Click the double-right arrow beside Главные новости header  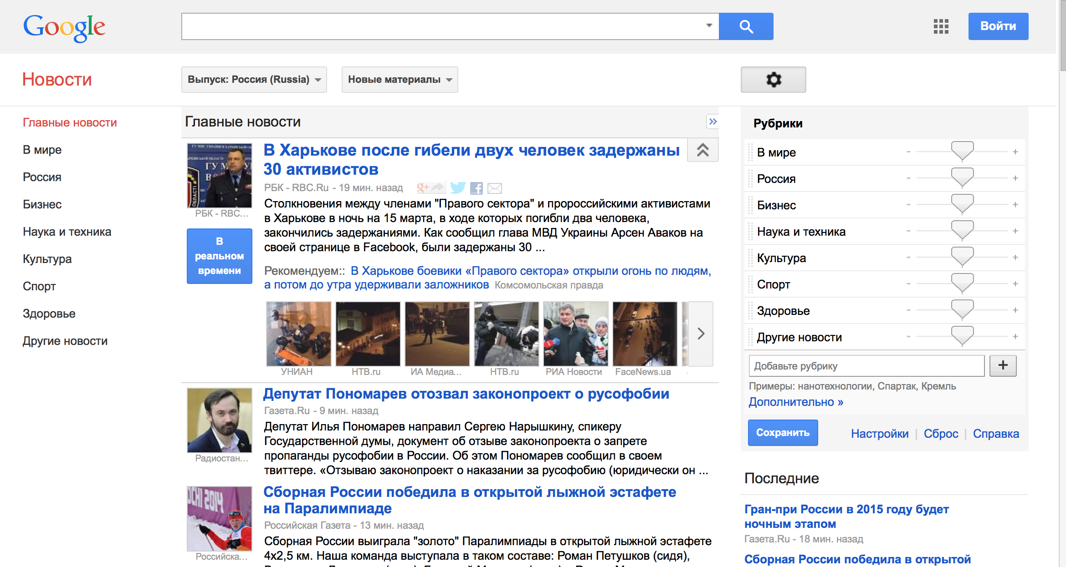[x=713, y=121]
